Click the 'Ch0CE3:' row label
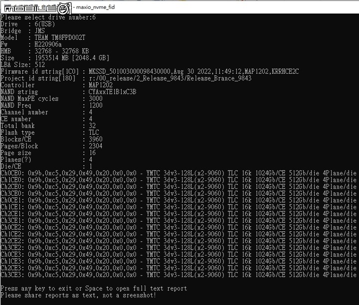 coord(12,255)
